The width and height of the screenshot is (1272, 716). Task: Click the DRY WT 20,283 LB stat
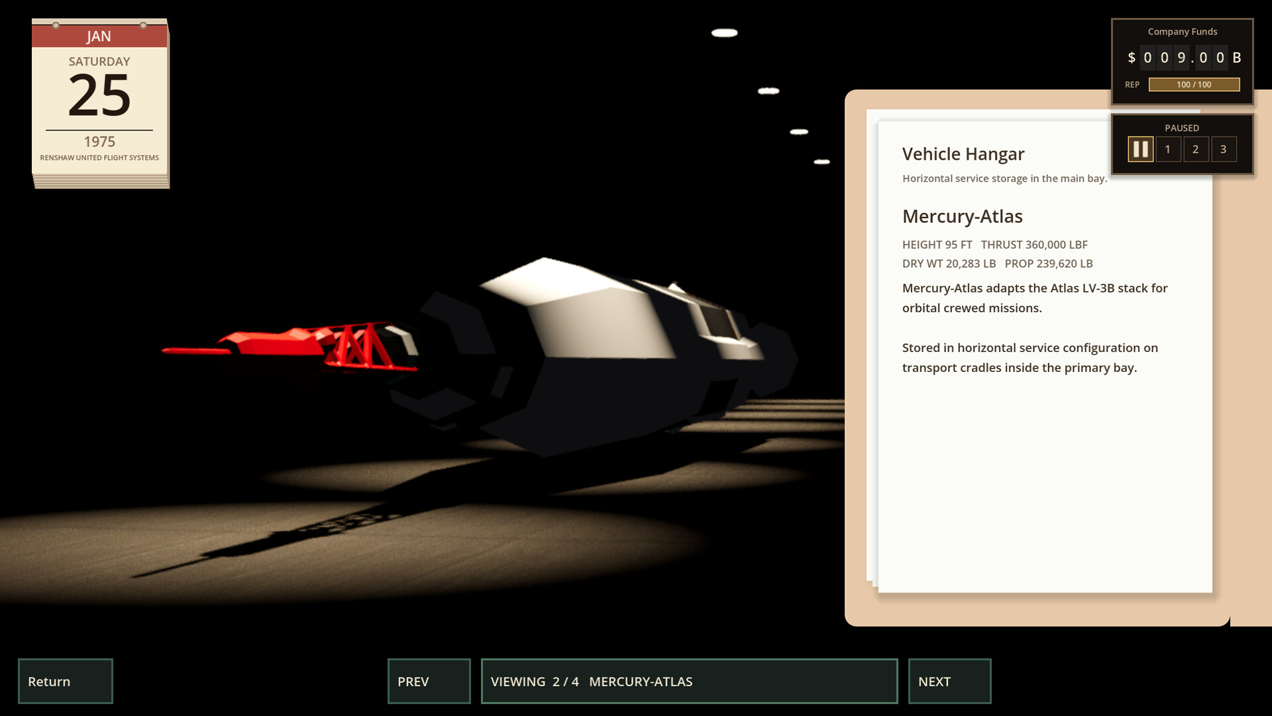(x=949, y=263)
